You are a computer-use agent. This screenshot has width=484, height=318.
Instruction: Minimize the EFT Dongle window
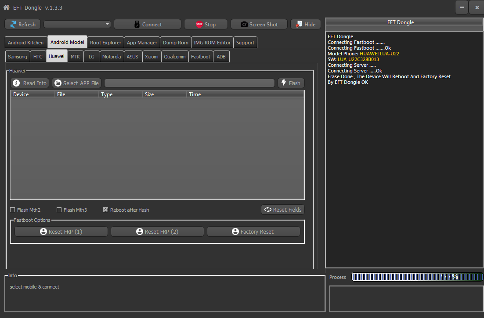[x=462, y=7]
